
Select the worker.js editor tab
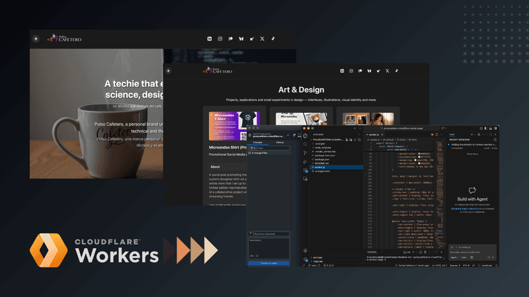pyautogui.click(x=374, y=135)
